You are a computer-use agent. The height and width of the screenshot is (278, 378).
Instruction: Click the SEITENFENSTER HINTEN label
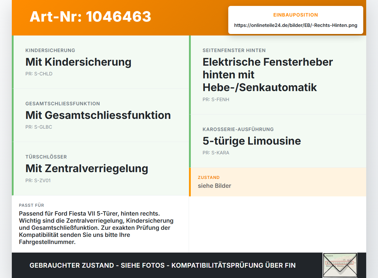pos(234,50)
